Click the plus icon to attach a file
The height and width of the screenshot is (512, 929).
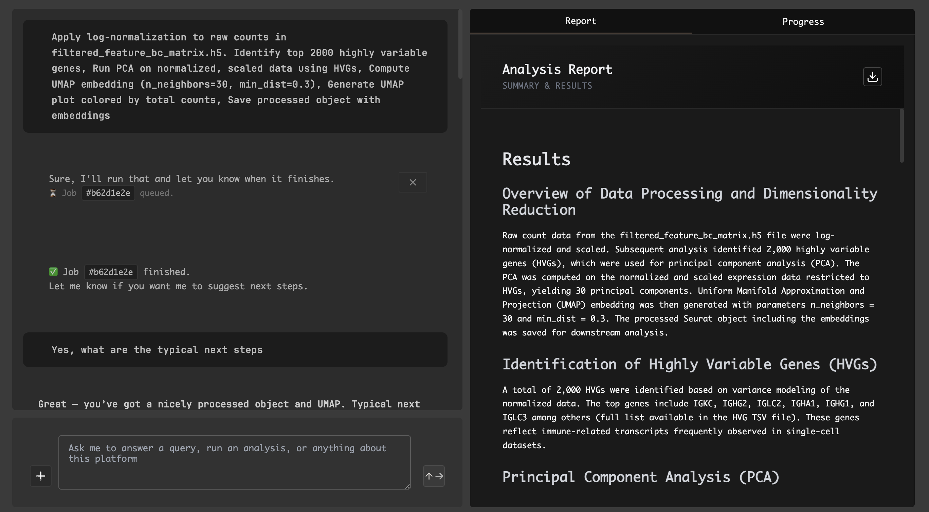[40, 476]
